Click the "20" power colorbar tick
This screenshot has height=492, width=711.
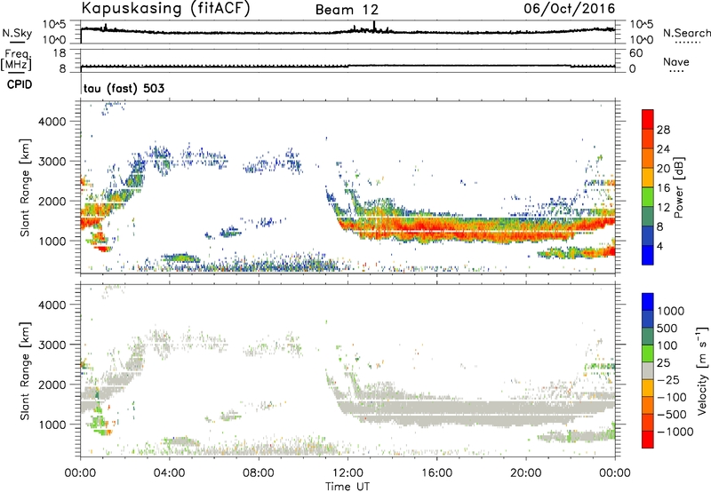click(663, 169)
